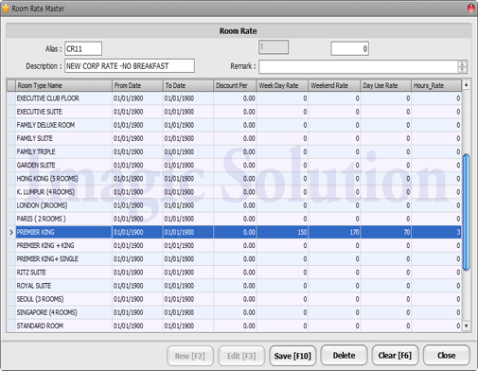
Task: Select the HONG KONG (5 ROOMS) row
Action: [x=234, y=179]
